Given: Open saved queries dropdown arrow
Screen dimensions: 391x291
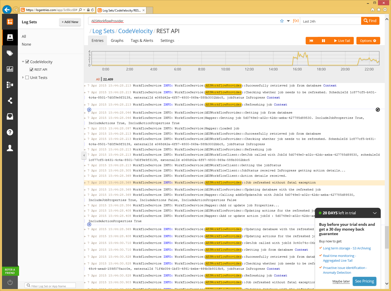Looking at the screenshot, I should click(288, 21).
